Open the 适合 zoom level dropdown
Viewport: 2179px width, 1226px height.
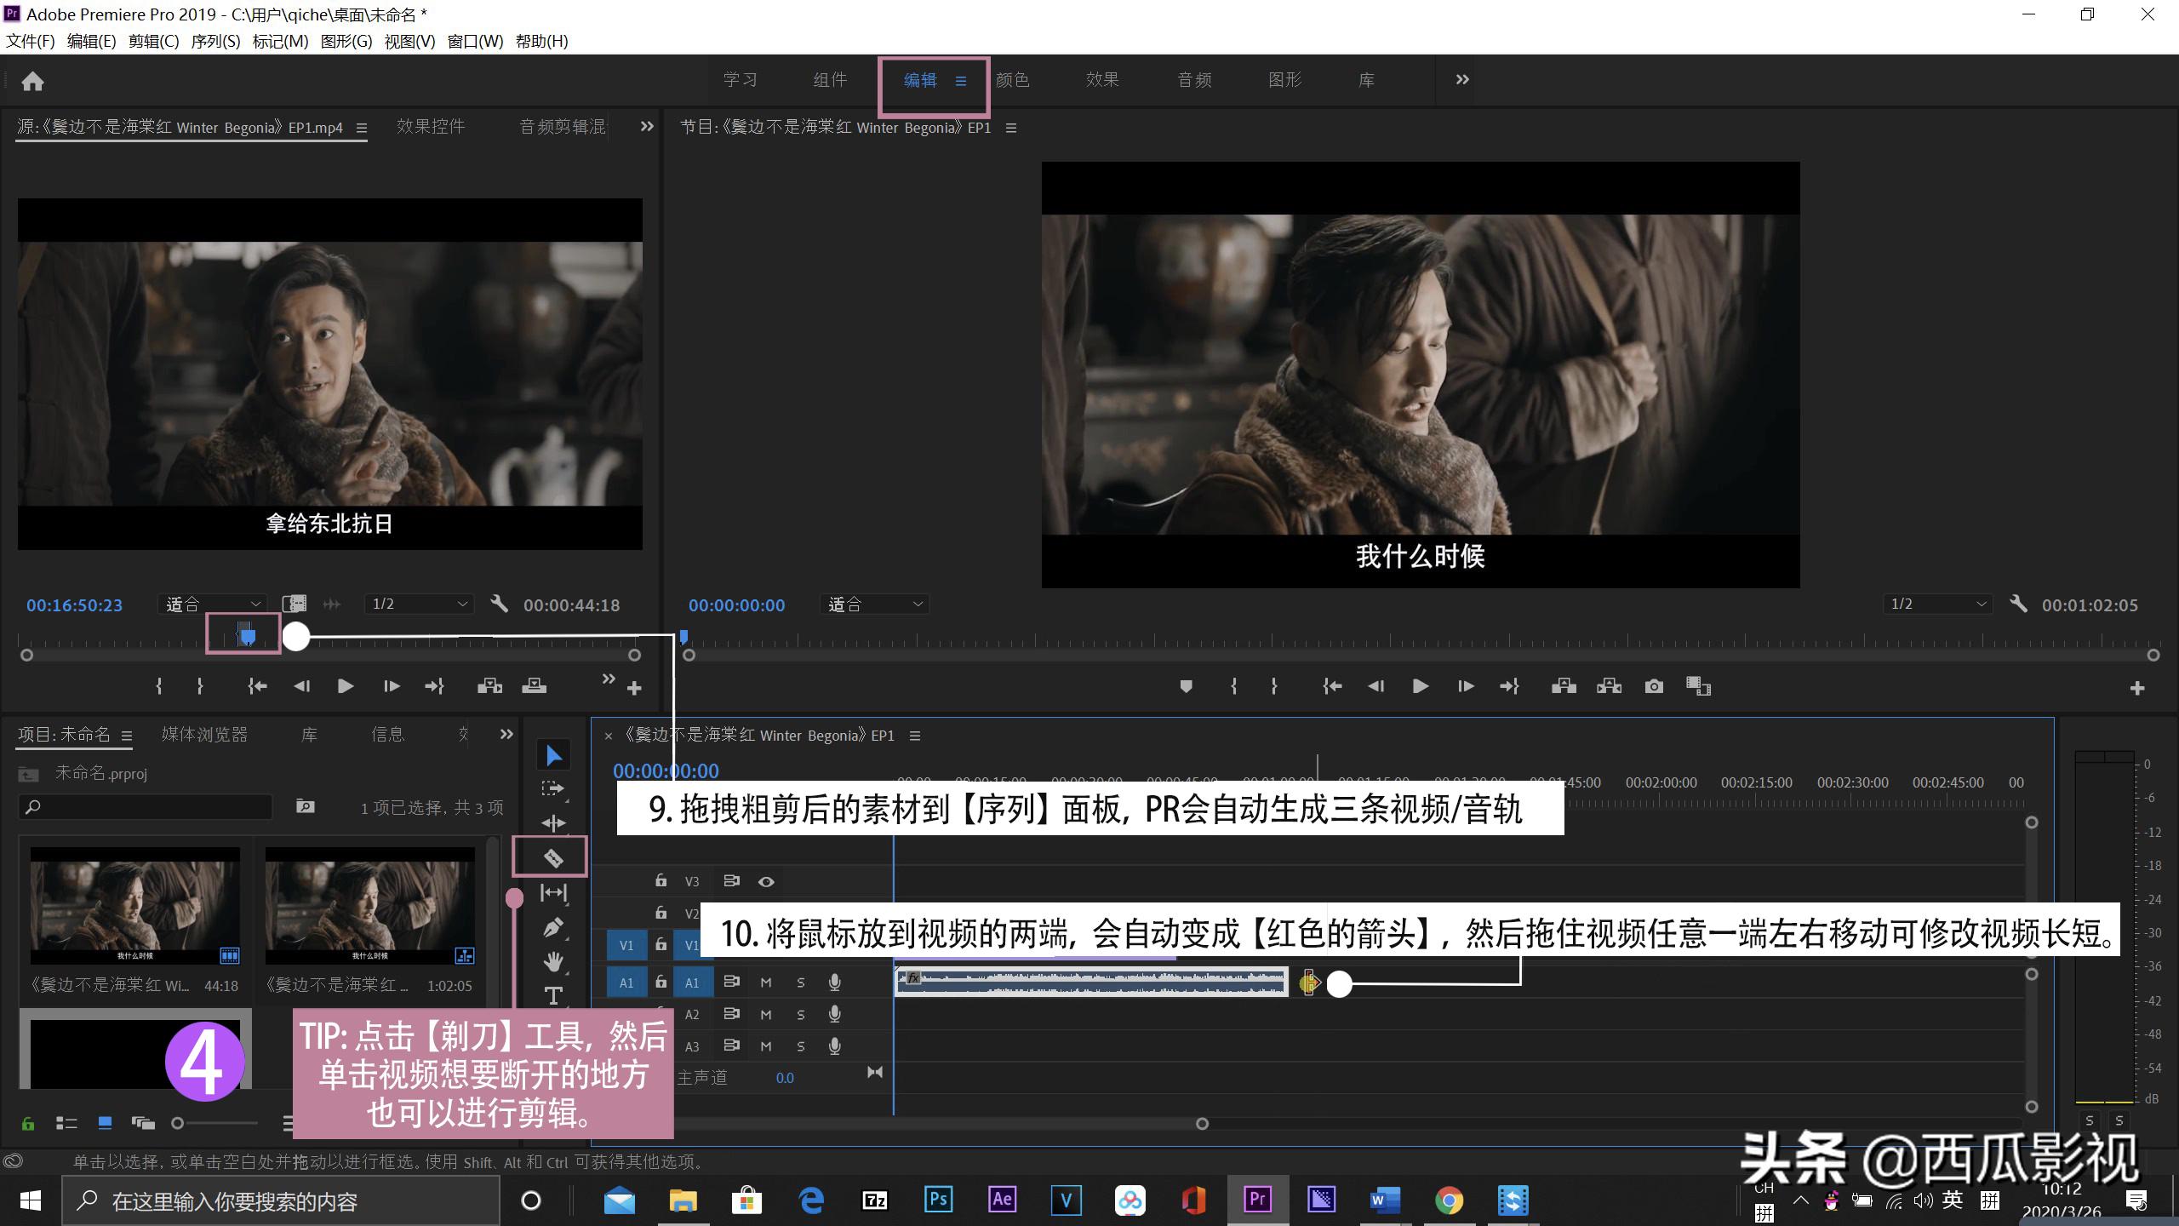coord(211,604)
